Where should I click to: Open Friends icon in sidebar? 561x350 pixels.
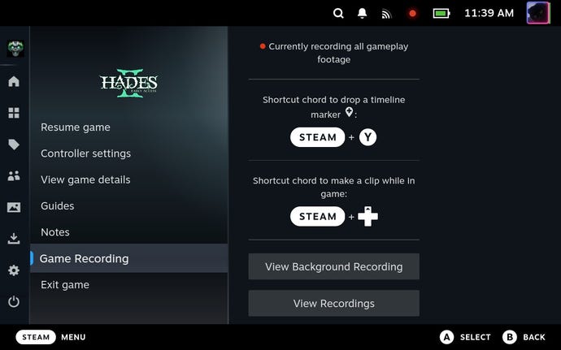[x=14, y=175]
